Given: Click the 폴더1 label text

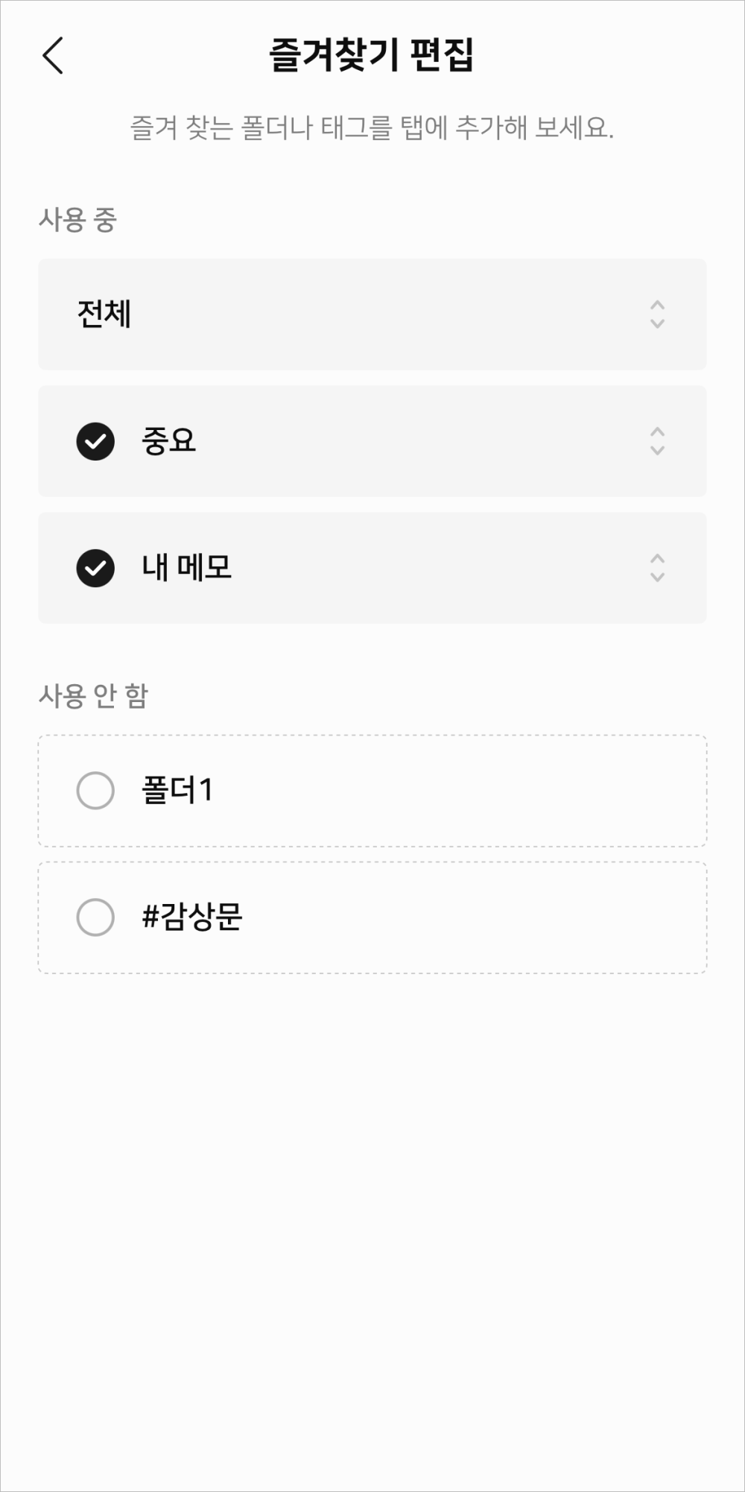Looking at the screenshot, I should point(177,790).
